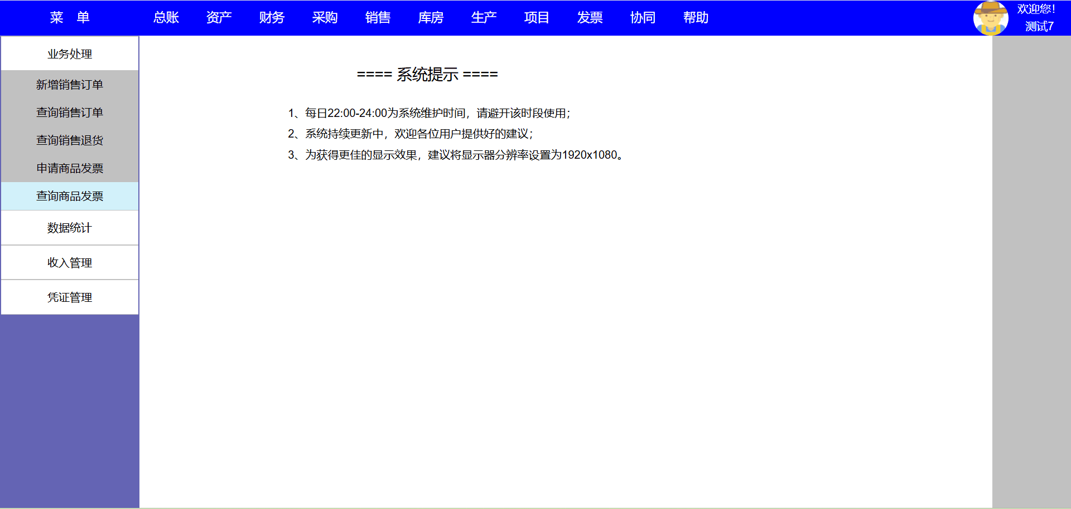Select 查询销售退货 from the sidebar
Viewport: 1071px width, 509px height.
70,140
